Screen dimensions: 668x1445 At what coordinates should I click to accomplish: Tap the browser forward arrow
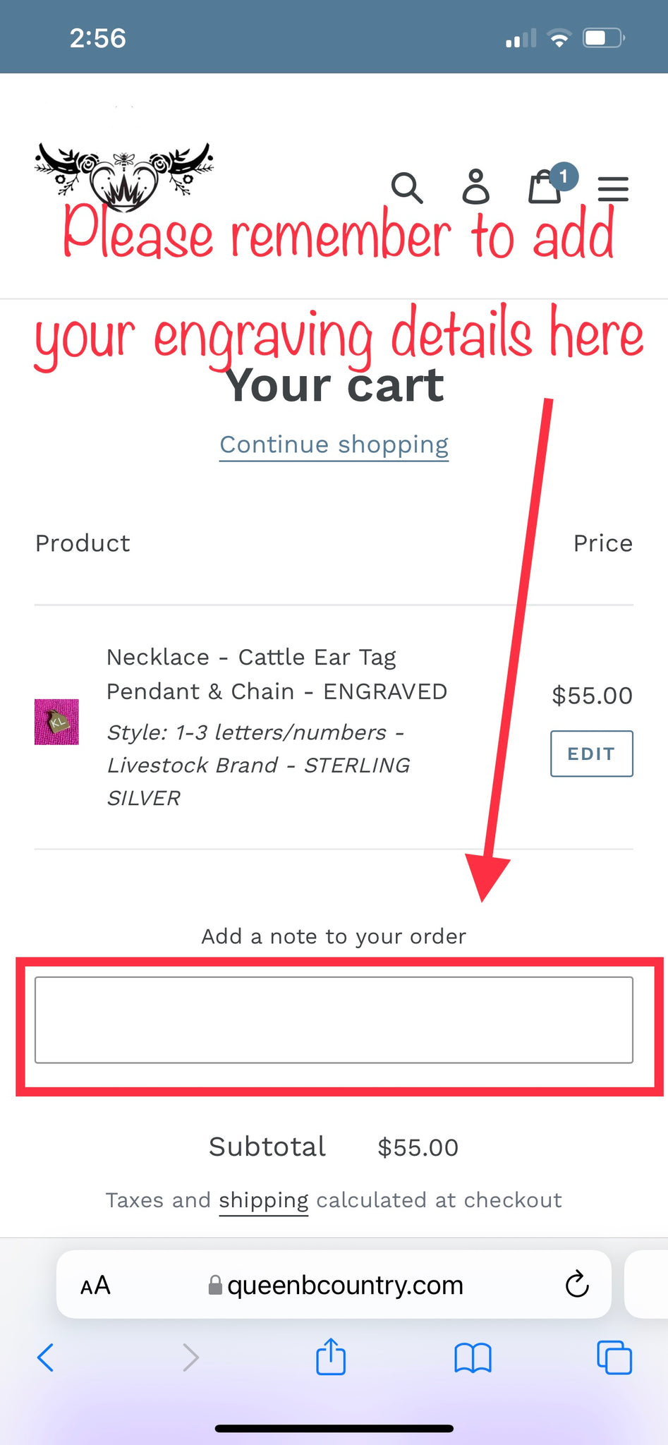[x=190, y=1357]
